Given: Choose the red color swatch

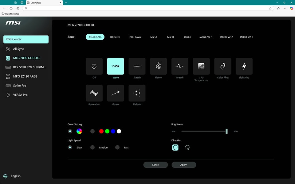Looking at the screenshot, I should click(101, 131).
